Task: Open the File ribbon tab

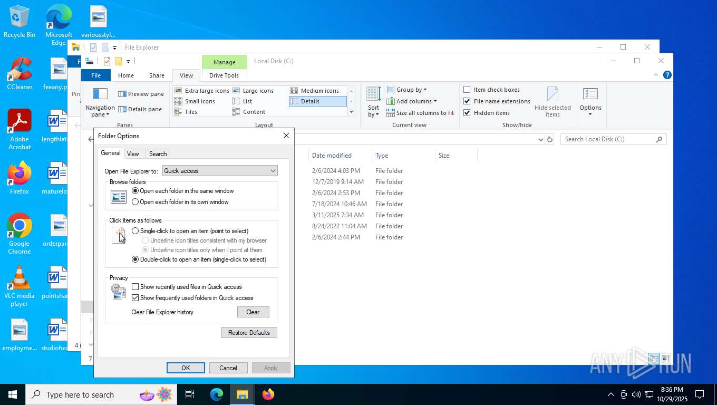Action: tap(96, 75)
